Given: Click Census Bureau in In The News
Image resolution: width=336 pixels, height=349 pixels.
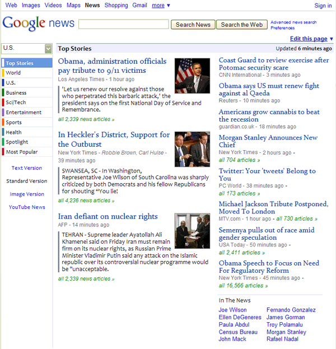Looking at the screenshot, I should pyautogui.click(x=238, y=332).
